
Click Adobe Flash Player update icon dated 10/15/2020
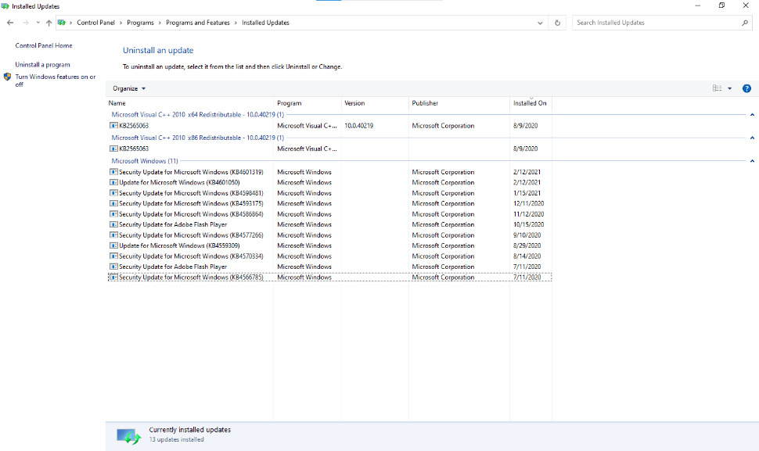tap(113, 225)
